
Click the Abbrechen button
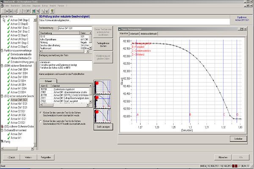tap(223, 157)
